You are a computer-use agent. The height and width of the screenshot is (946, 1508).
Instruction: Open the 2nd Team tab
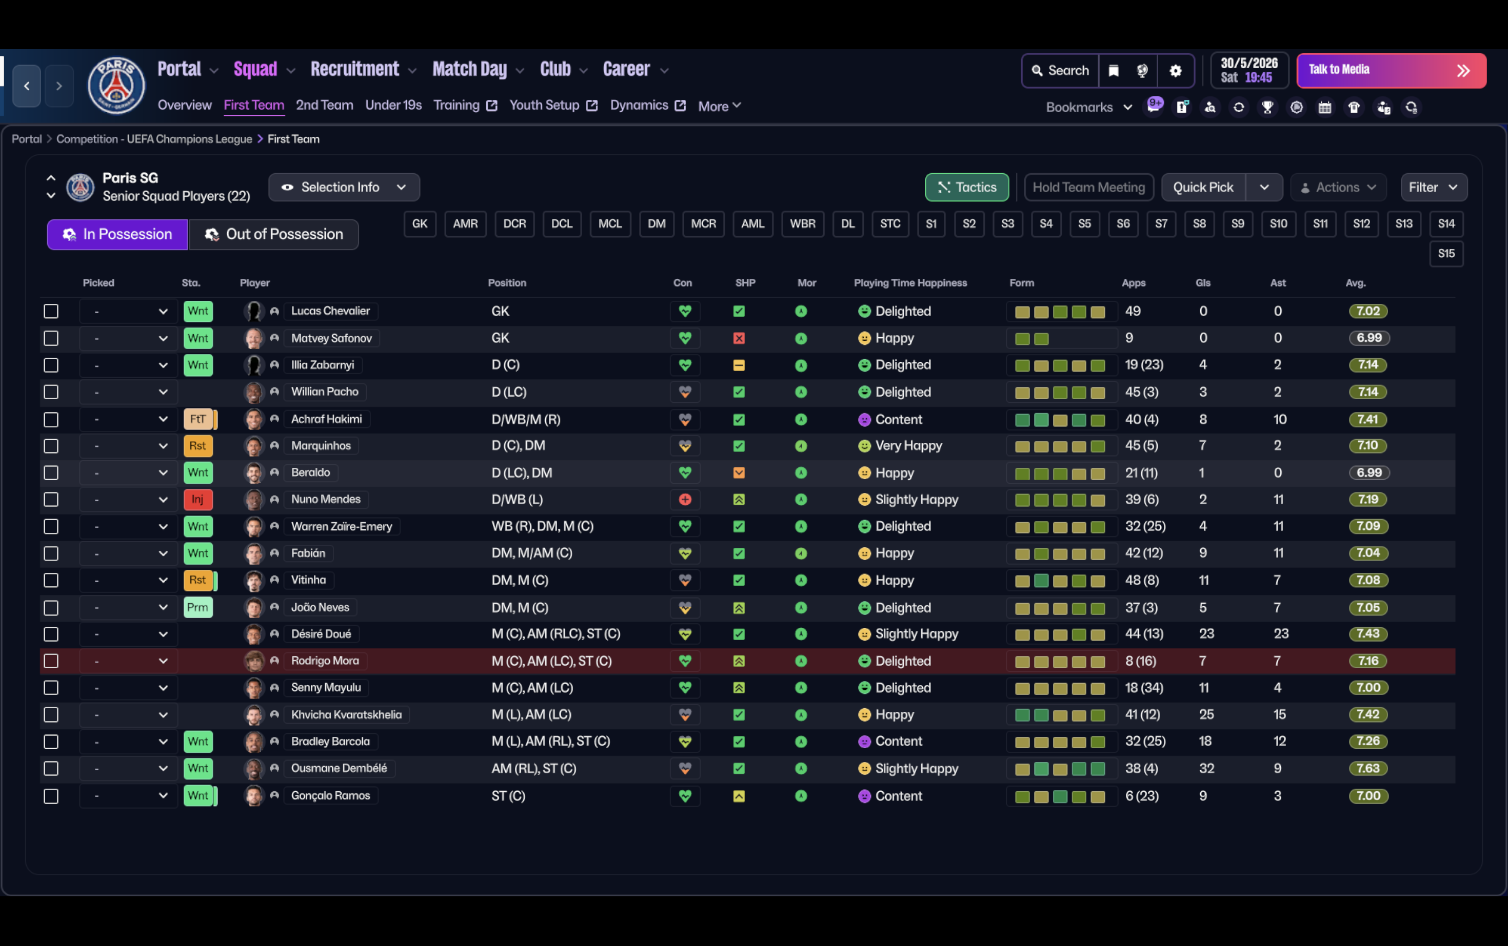click(x=324, y=105)
